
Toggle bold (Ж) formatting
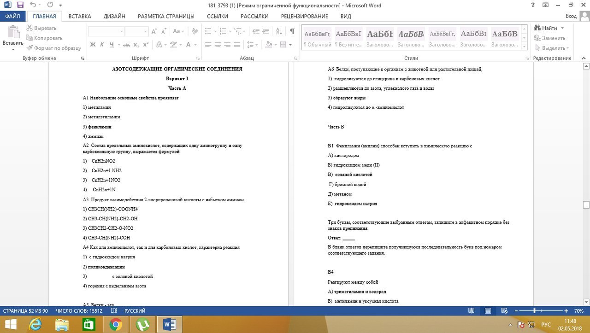click(x=93, y=45)
